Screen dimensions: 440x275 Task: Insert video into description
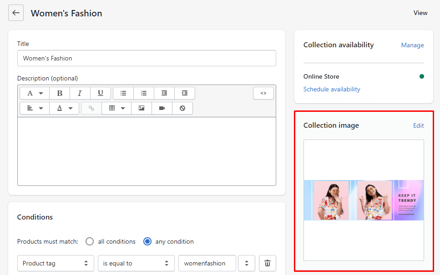pos(162,108)
